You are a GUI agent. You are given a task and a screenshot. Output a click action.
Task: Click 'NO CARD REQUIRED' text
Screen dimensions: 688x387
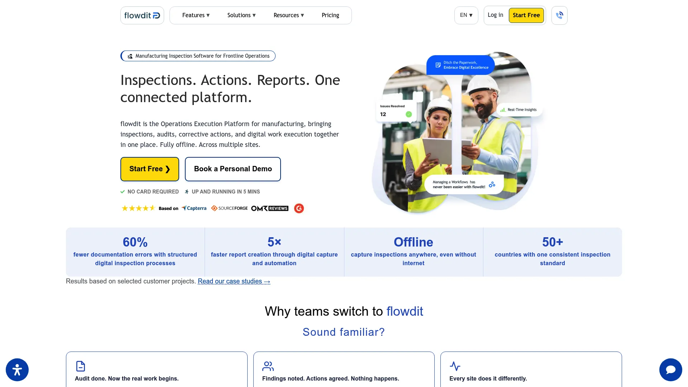click(x=153, y=192)
